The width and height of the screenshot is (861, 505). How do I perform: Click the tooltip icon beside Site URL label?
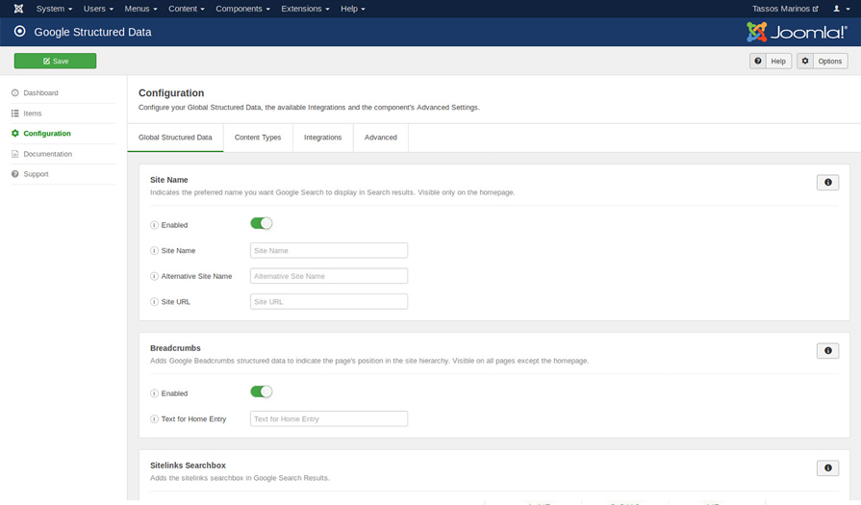pyautogui.click(x=155, y=302)
